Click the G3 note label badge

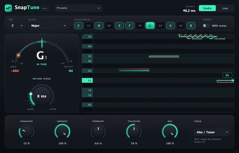click(227, 75)
